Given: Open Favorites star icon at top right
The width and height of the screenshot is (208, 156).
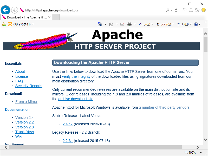Looking at the screenshot, I should click(191, 10).
